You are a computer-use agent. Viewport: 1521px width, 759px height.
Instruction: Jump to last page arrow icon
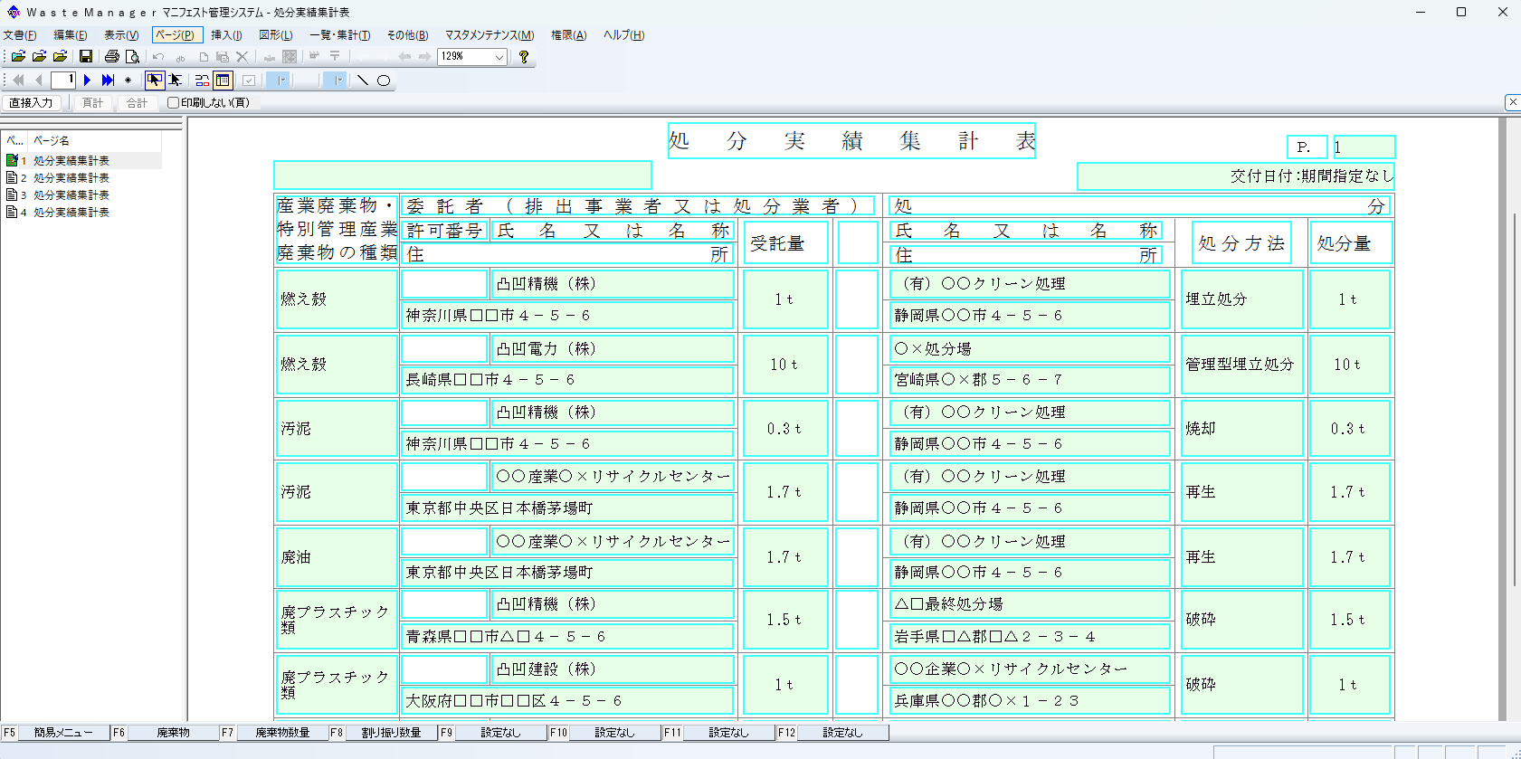108,81
